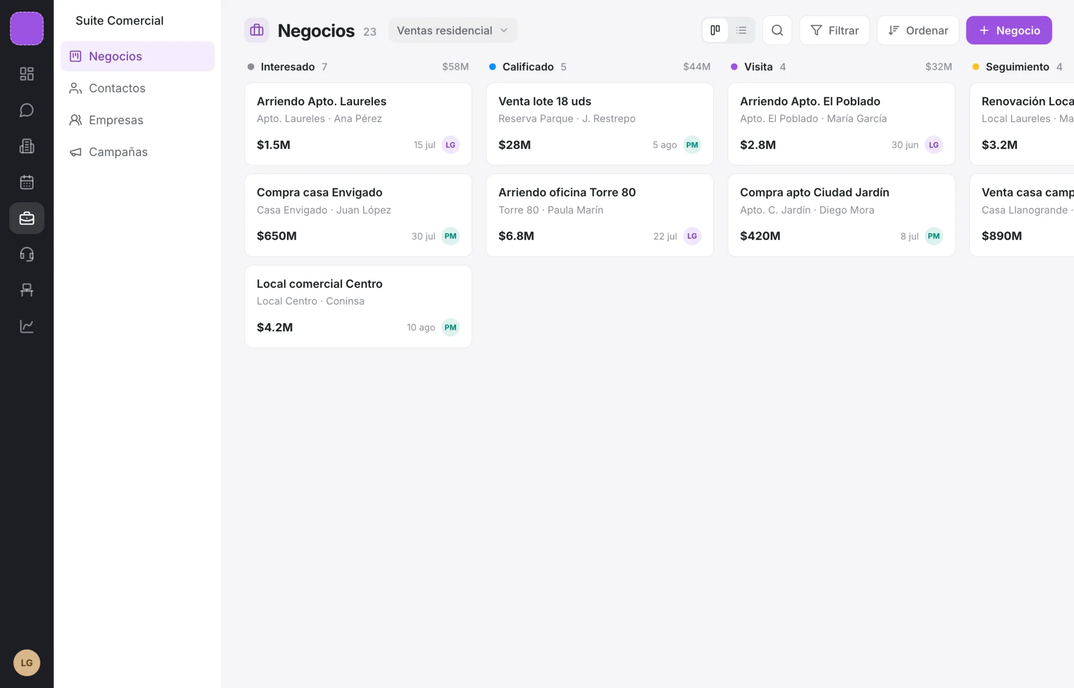Open Campañas in the side menu
1074x688 pixels.
pos(138,152)
